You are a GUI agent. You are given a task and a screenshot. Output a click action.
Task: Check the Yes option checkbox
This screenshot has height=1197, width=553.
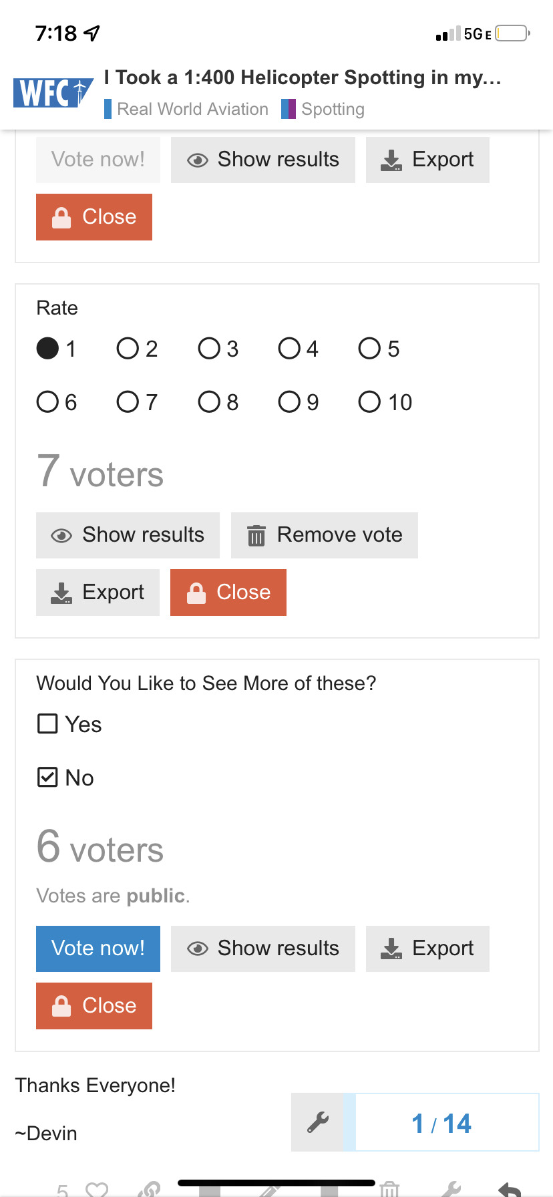47,724
